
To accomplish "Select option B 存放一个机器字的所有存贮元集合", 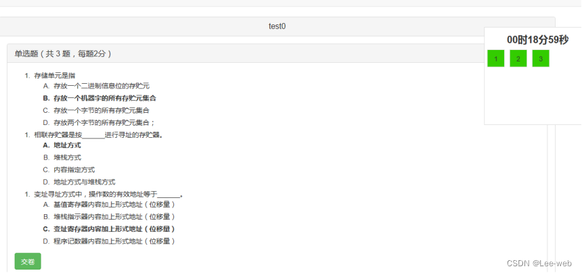I will click(x=99, y=98).
